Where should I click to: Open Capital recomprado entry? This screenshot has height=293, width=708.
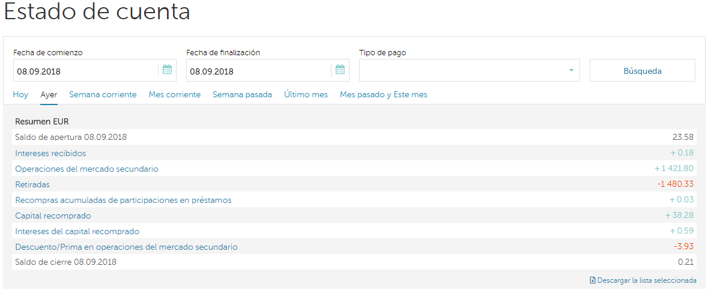click(x=53, y=216)
